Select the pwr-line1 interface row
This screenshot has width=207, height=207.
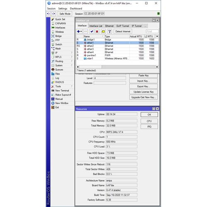[x=118, y=55]
